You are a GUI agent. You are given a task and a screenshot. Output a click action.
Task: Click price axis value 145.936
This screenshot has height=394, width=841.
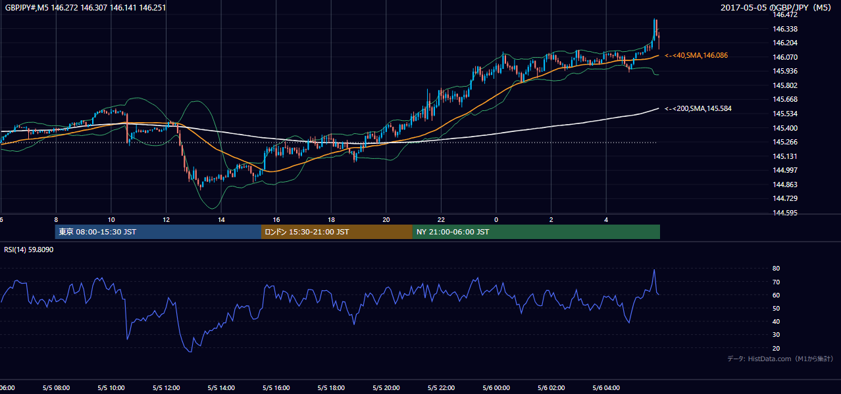[785, 71]
